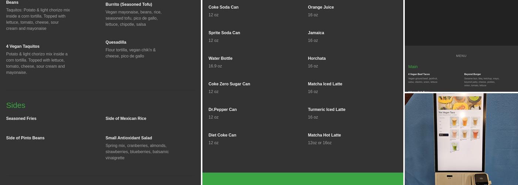
Task: Open the Main menu section heading
Action: tap(413, 67)
